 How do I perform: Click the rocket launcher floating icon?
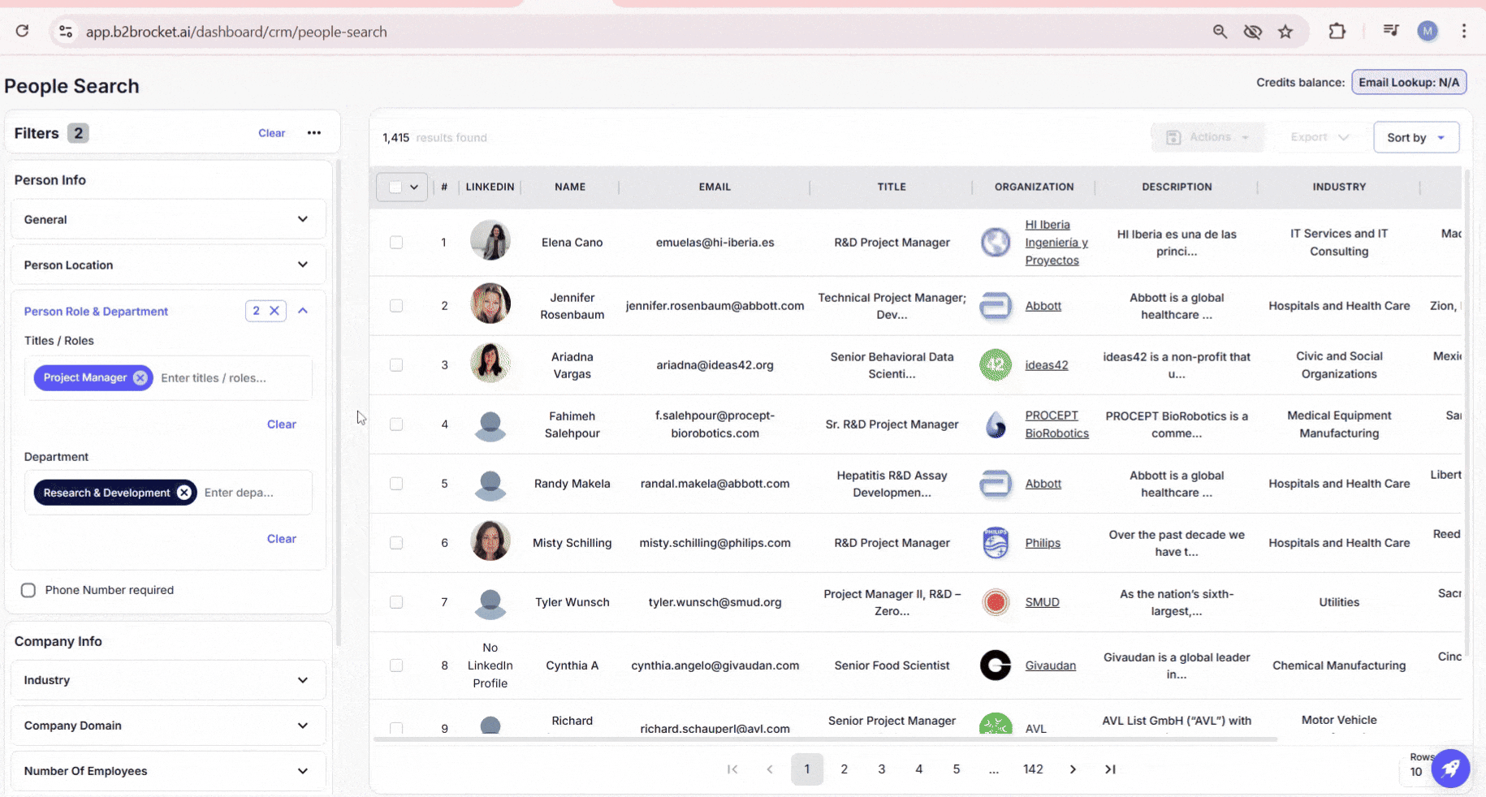tap(1450, 768)
